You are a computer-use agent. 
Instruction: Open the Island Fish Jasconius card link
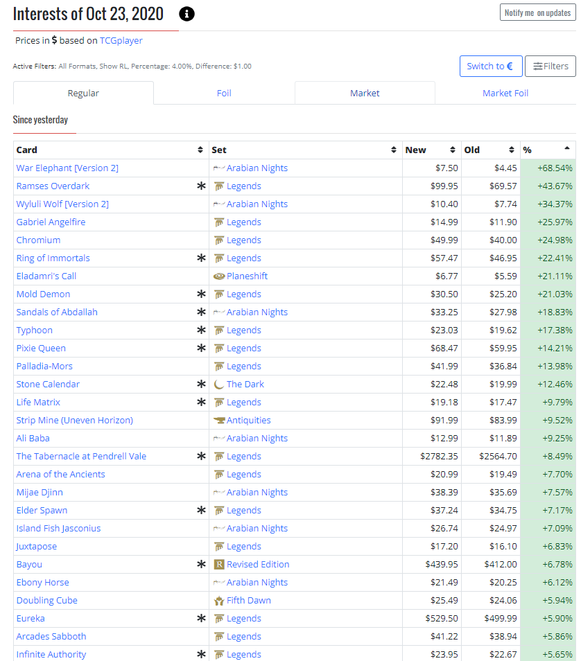pos(59,528)
